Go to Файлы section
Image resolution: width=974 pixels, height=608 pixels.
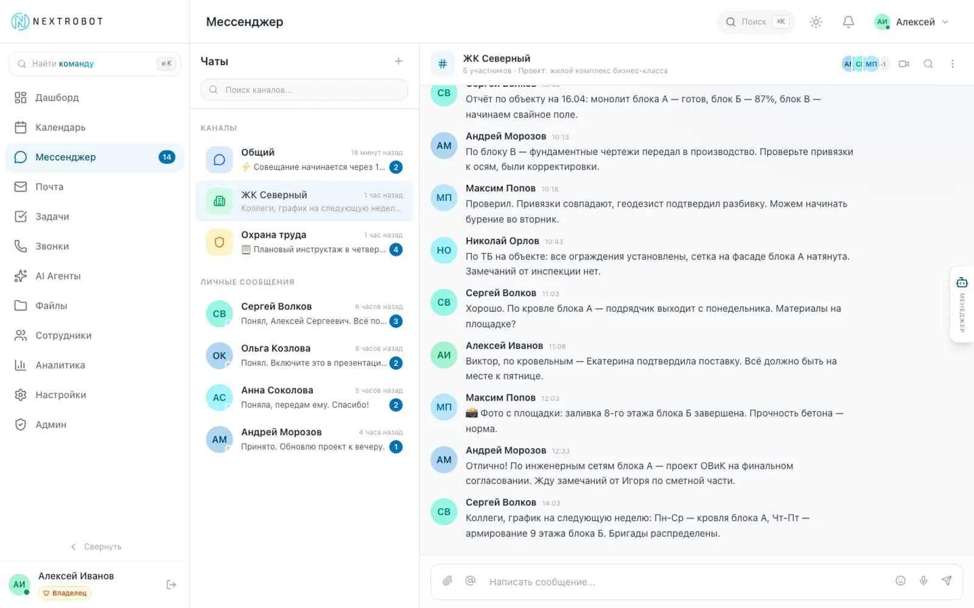(x=94, y=306)
